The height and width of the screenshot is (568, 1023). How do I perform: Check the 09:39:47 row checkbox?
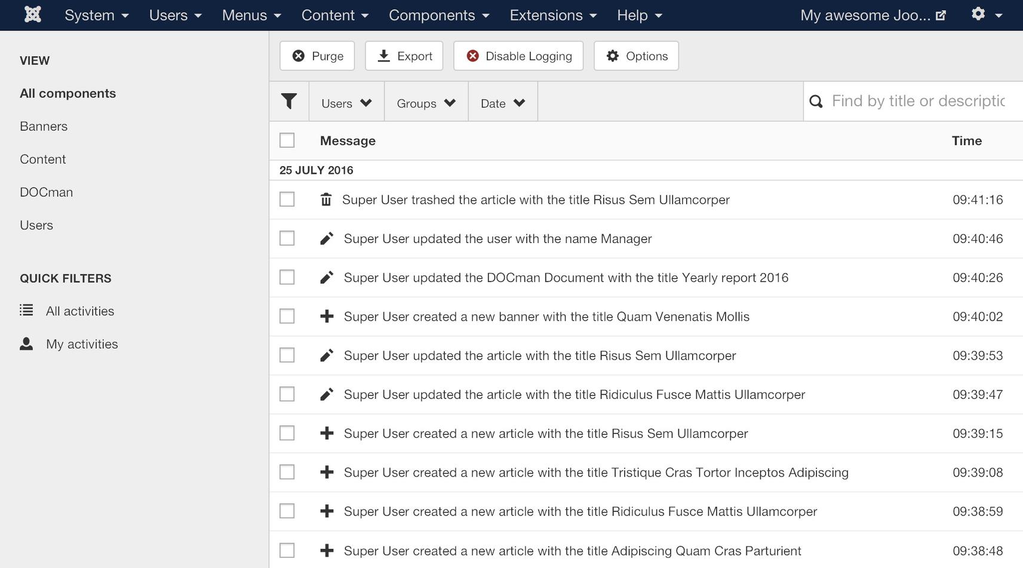click(287, 394)
